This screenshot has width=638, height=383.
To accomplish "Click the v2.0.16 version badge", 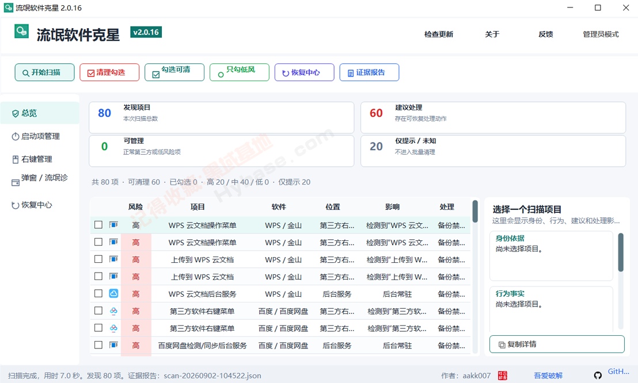I will (x=146, y=32).
